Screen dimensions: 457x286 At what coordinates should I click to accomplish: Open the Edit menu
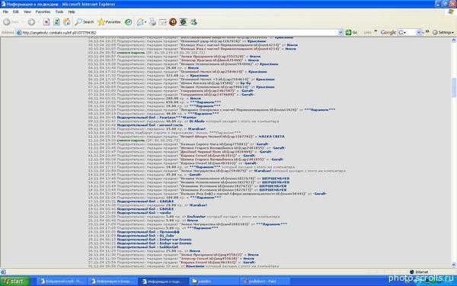[x=16, y=11]
